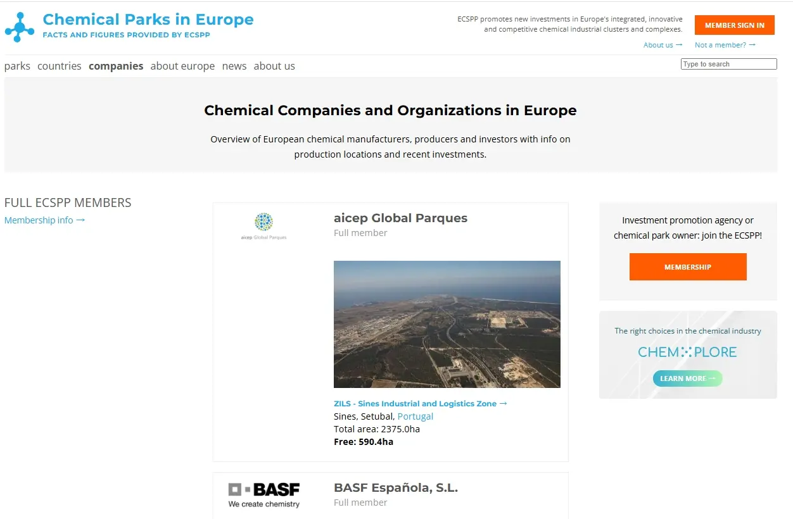Click the Type to search field

pyautogui.click(x=728, y=64)
